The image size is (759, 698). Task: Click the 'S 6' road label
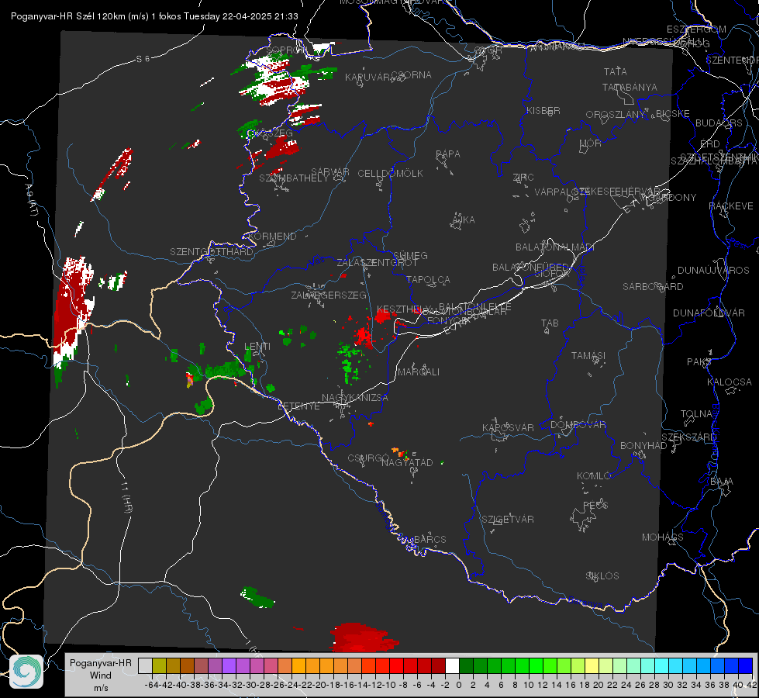pyautogui.click(x=143, y=59)
